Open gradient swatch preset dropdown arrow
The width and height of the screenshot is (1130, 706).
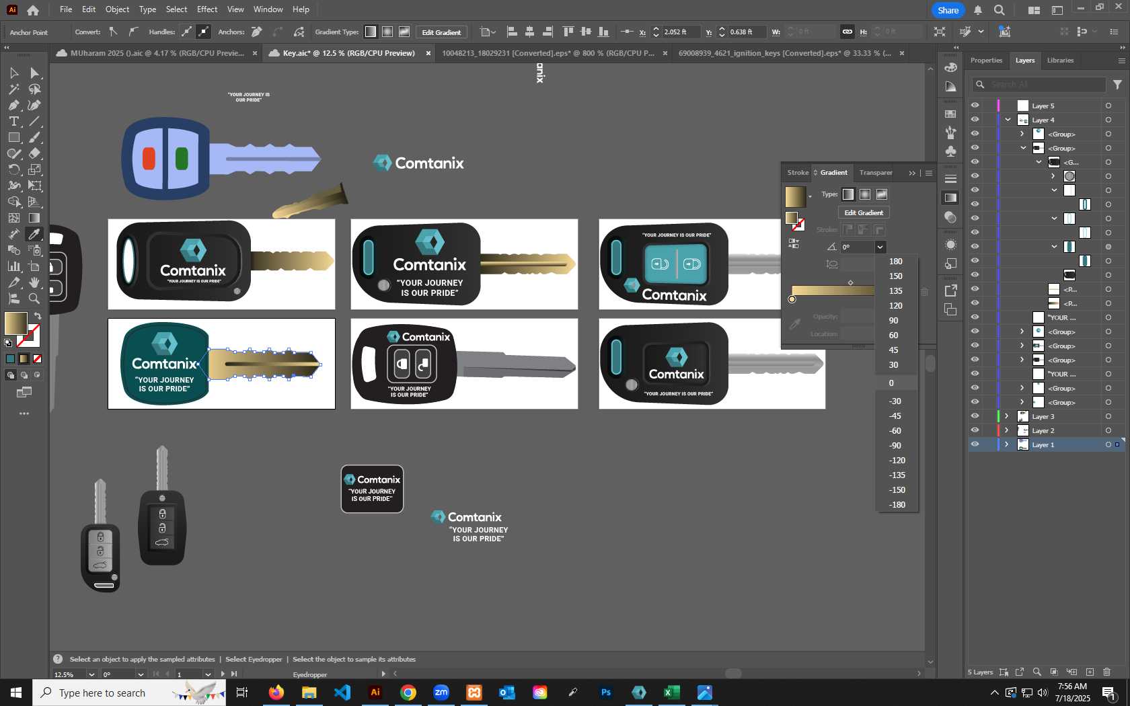pyautogui.click(x=810, y=196)
